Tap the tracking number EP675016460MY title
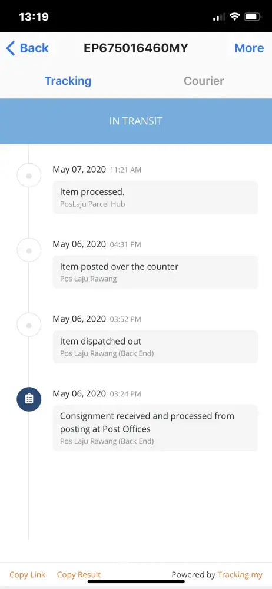The width and height of the screenshot is (272, 589). click(x=135, y=48)
